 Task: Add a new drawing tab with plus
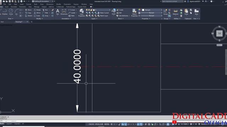[32, 22]
